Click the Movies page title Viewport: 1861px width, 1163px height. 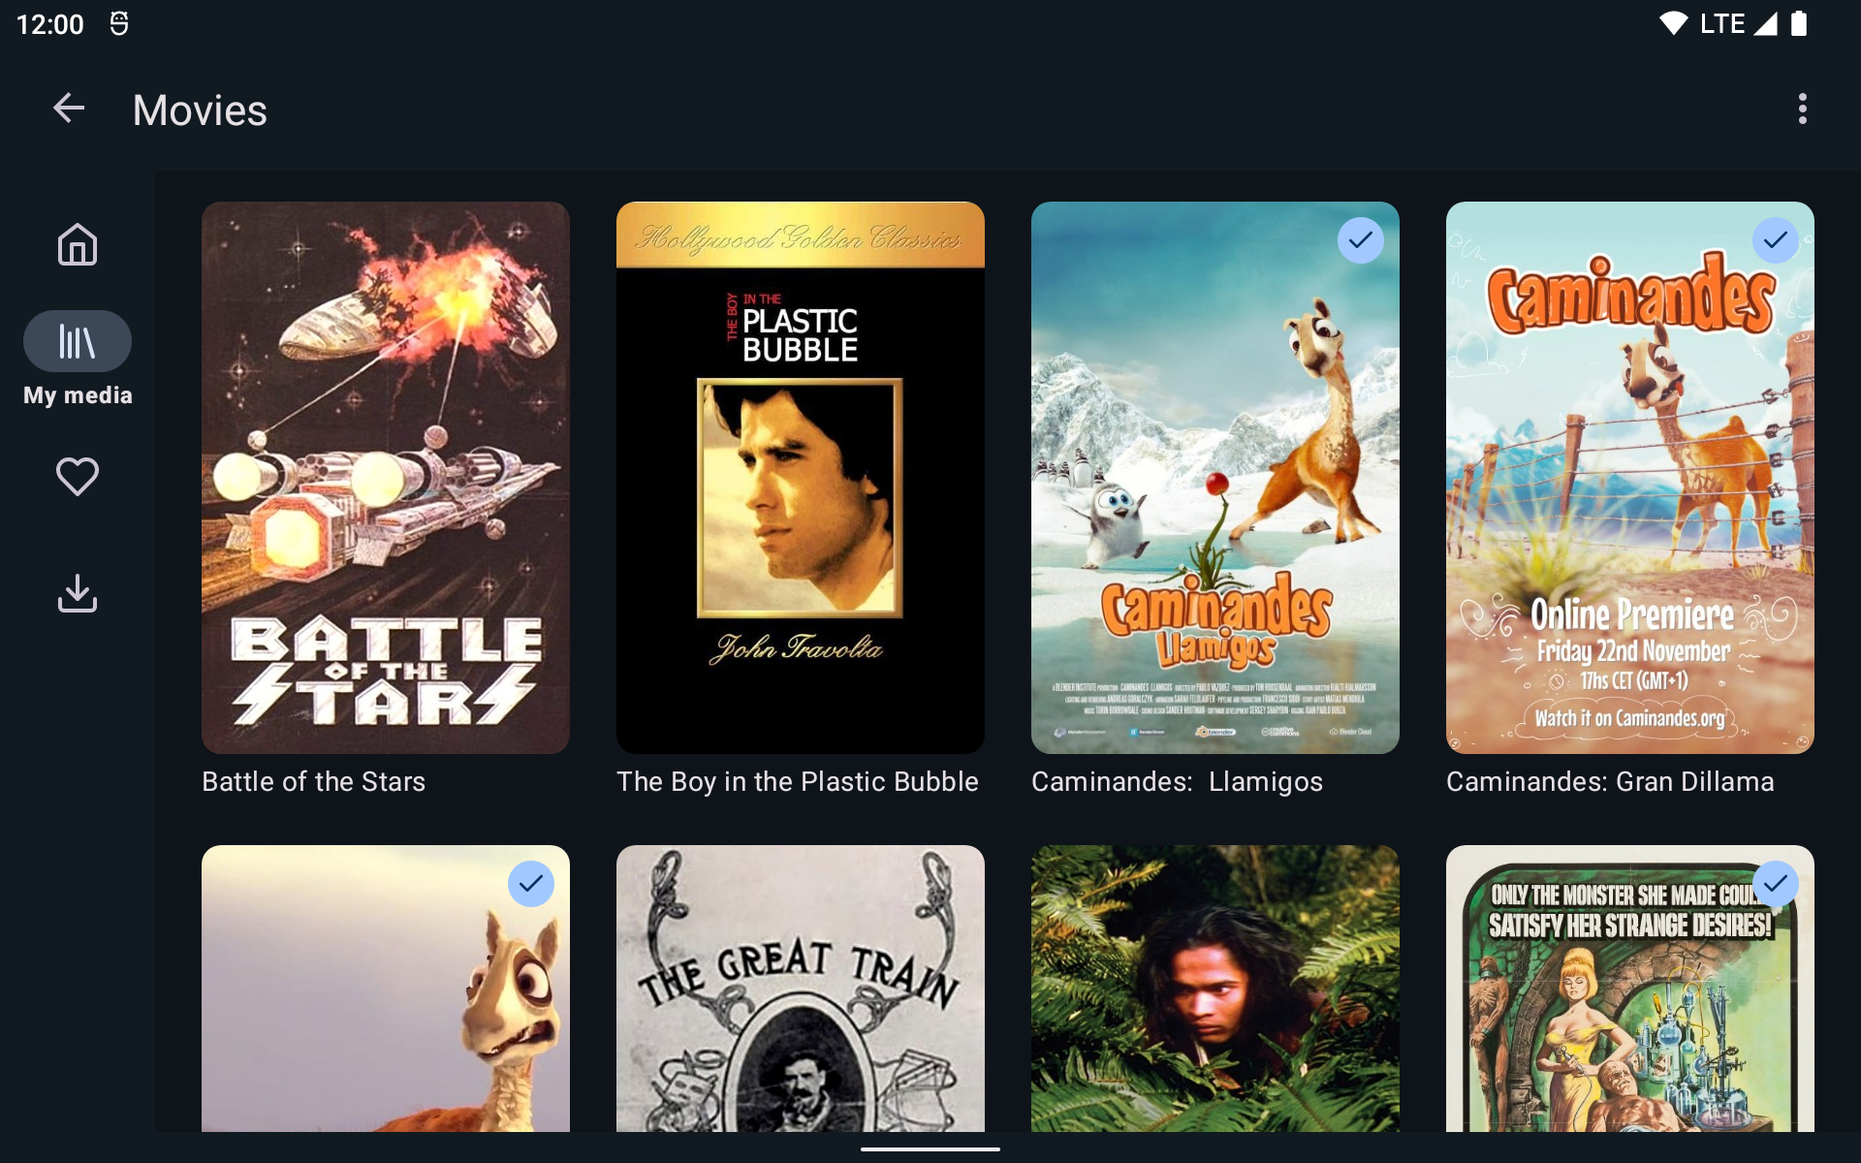pyautogui.click(x=200, y=110)
